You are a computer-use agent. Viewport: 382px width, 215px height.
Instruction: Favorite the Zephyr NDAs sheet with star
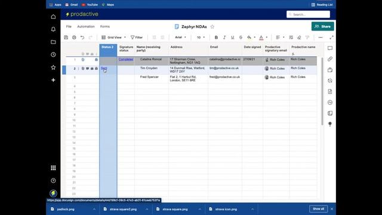pos(212,26)
